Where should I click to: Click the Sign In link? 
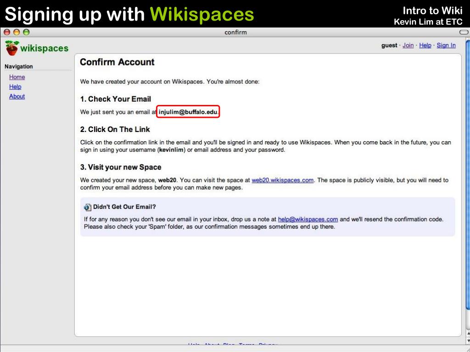point(446,45)
